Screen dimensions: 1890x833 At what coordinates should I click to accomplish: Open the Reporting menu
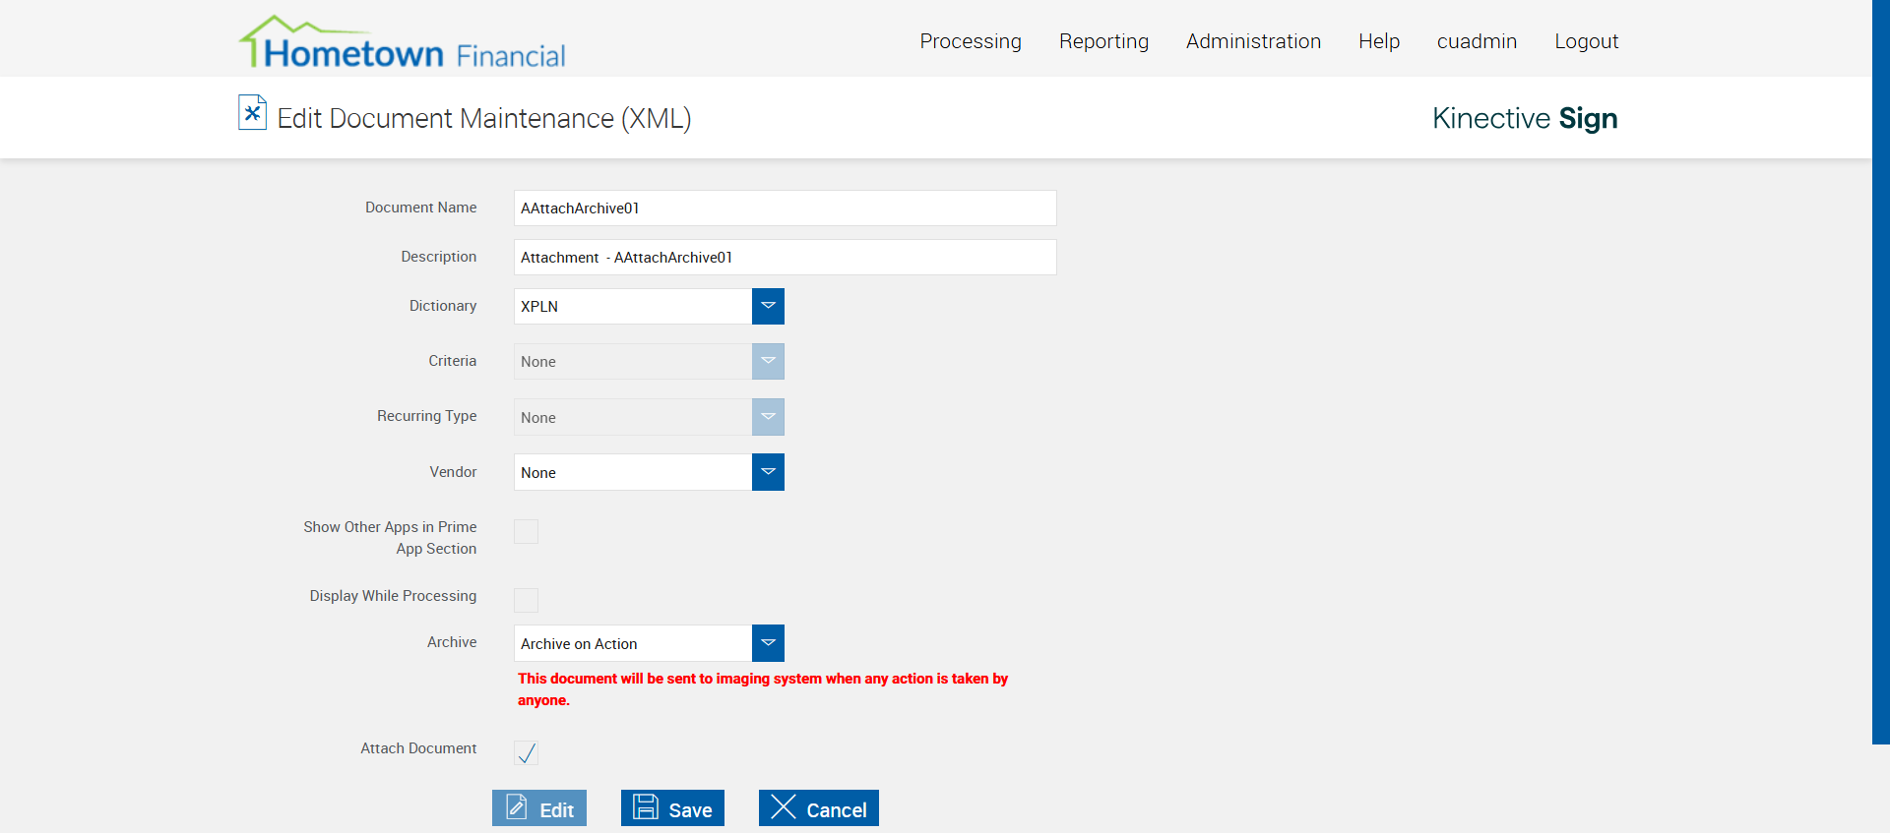(x=1103, y=41)
